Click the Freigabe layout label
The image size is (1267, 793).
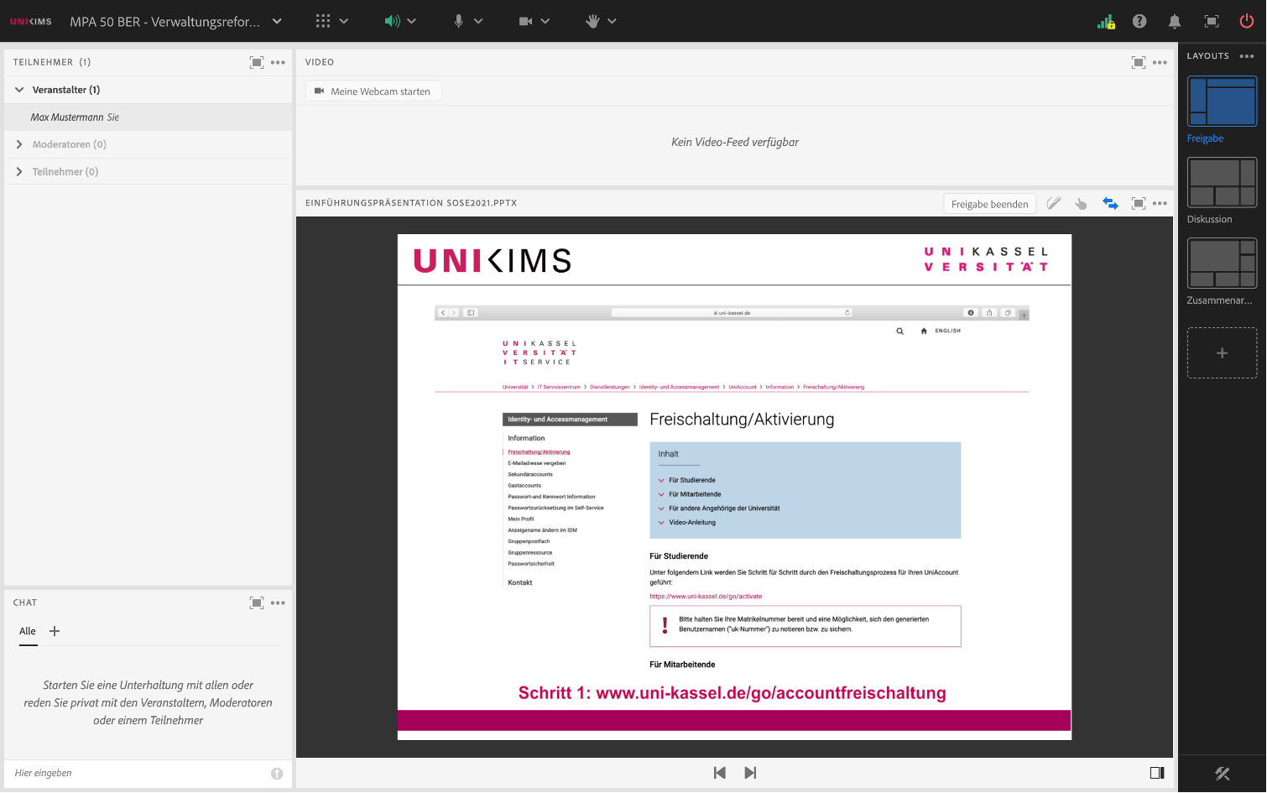(1205, 138)
